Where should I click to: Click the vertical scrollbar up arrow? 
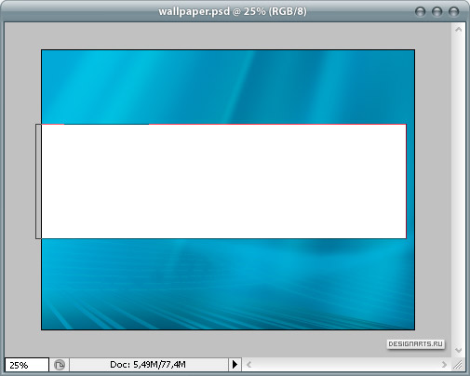(x=459, y=30)
